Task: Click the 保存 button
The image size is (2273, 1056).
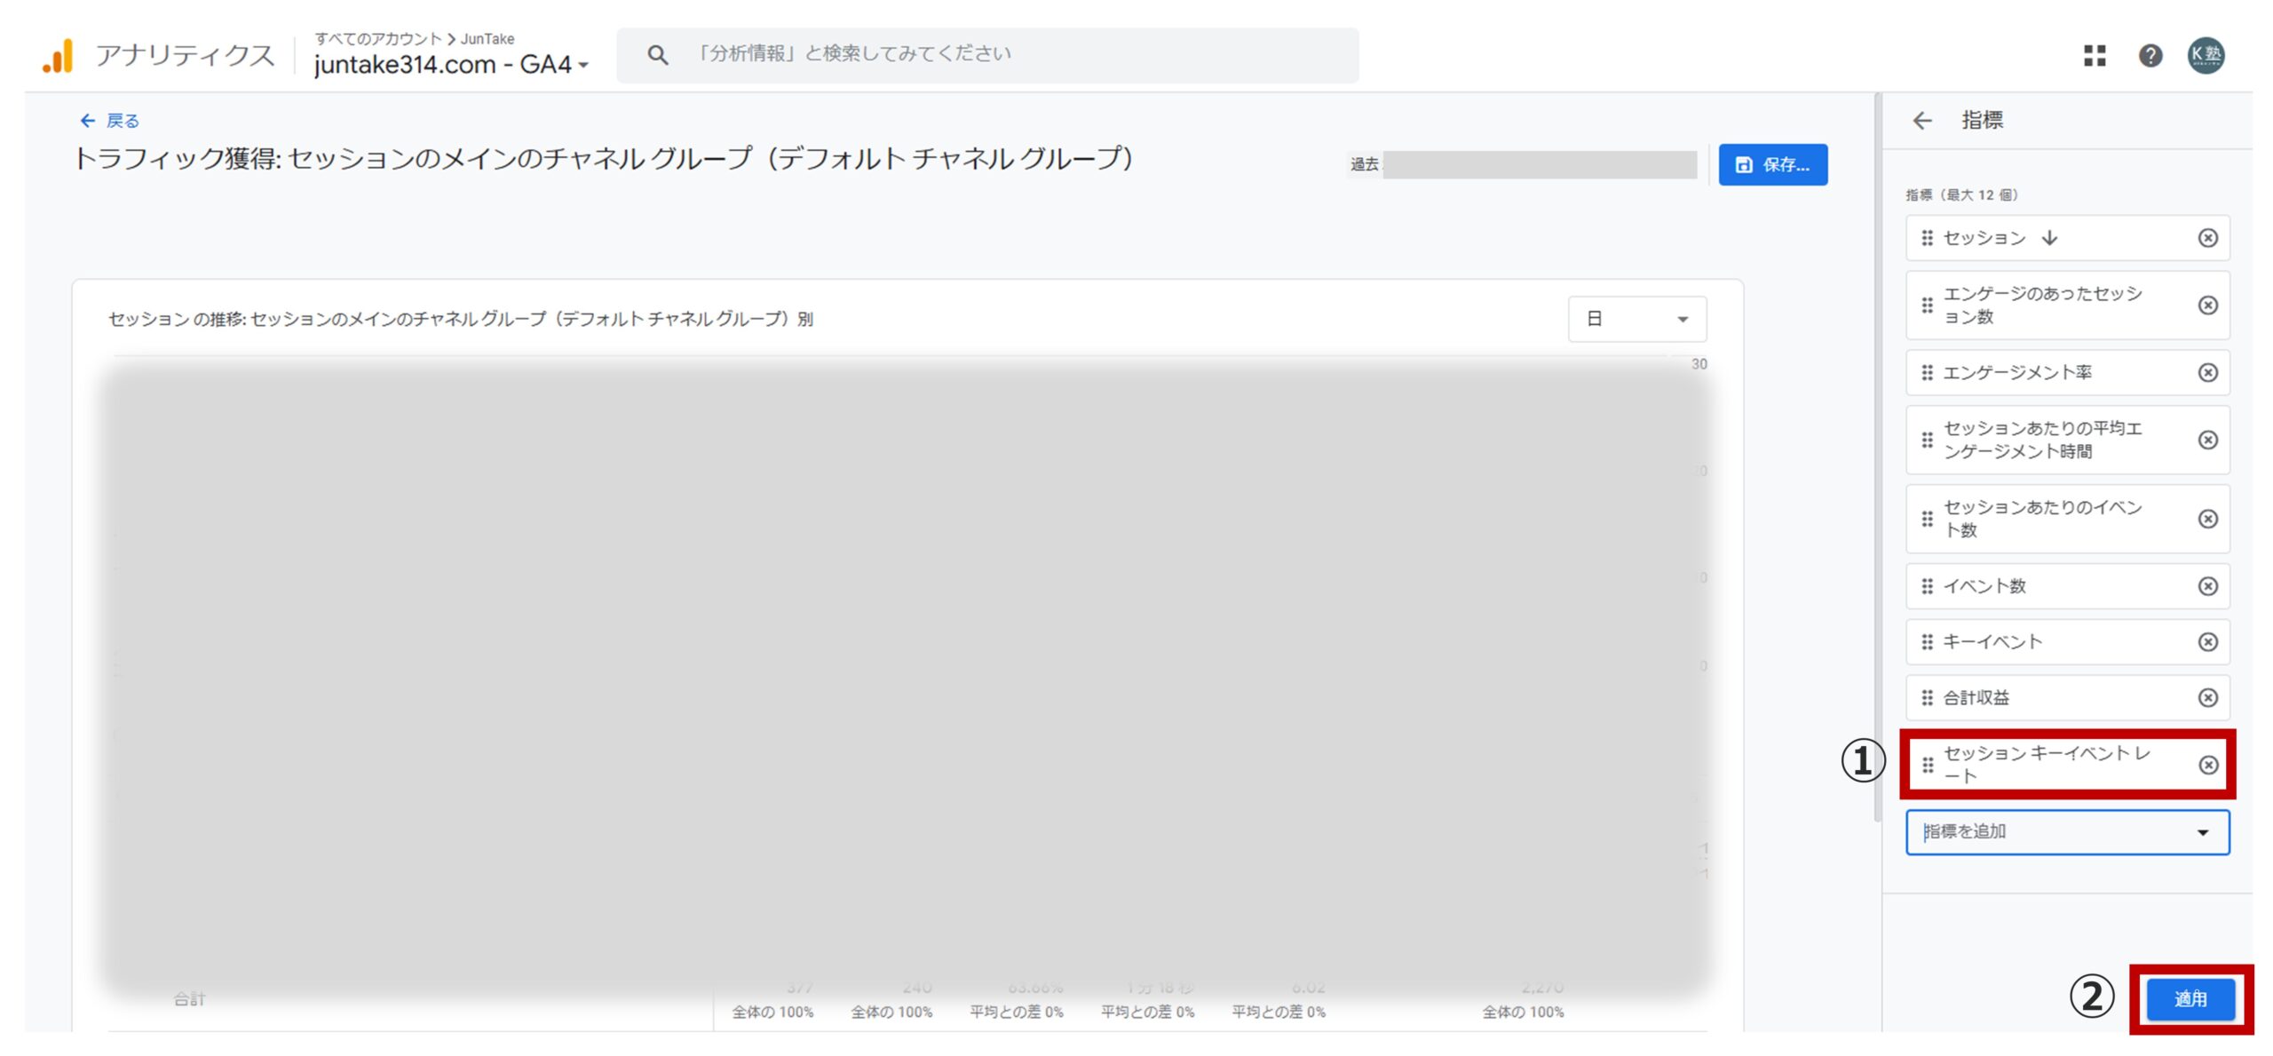Action: click(x=1772, y=164)
